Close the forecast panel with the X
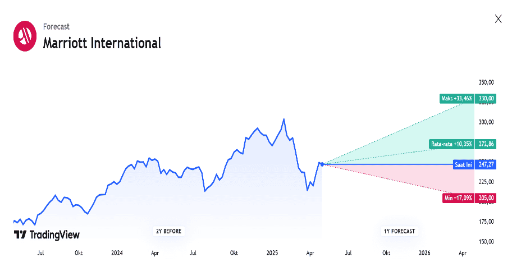Image resolution: width=512 pixels, height=276 pixels. coord(498,19)
